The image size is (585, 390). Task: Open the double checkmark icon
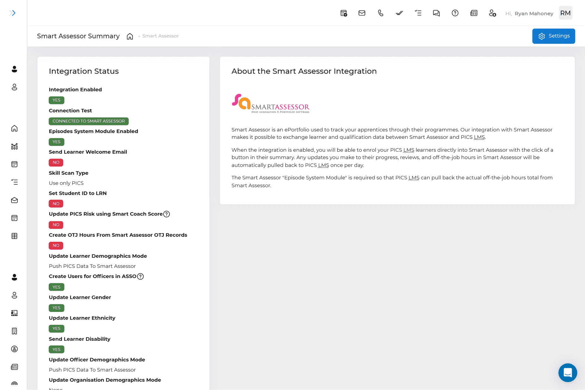point(399,13)
